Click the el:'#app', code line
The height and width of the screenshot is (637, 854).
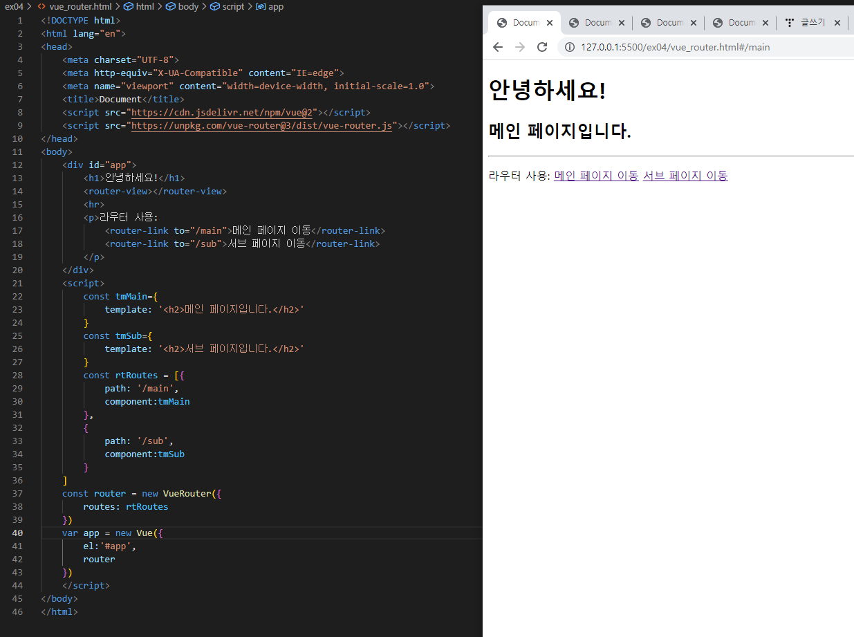(110, 546)
